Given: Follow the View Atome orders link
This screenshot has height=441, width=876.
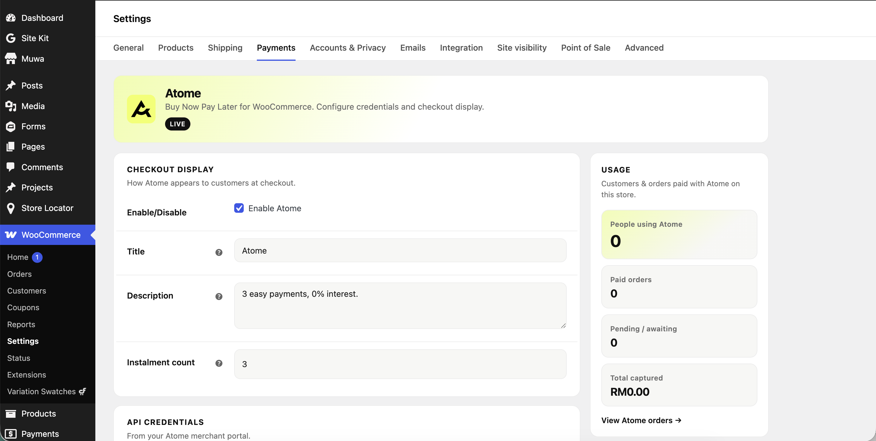Looking at the screenshot, I should (x=641, y=420).
